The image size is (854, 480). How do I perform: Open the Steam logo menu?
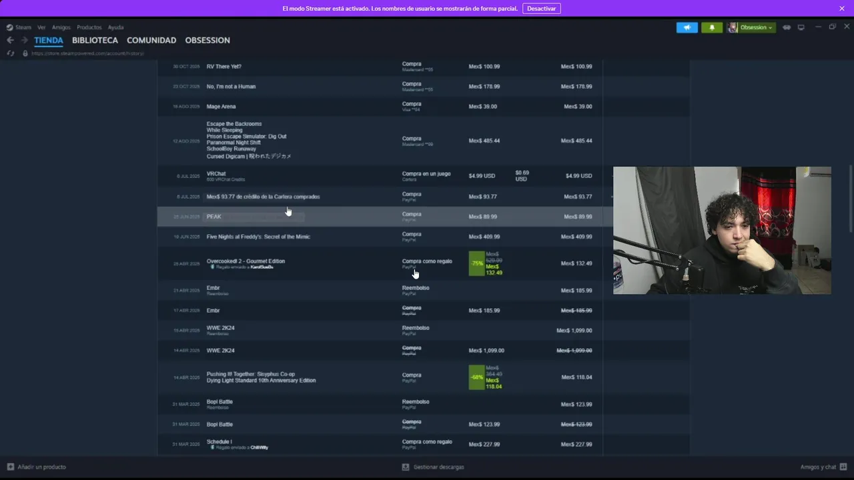[10, 27]
